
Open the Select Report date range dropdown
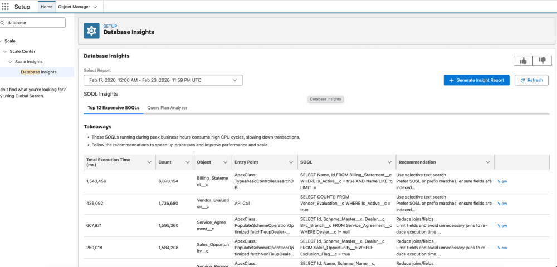[x=163, y=80]
